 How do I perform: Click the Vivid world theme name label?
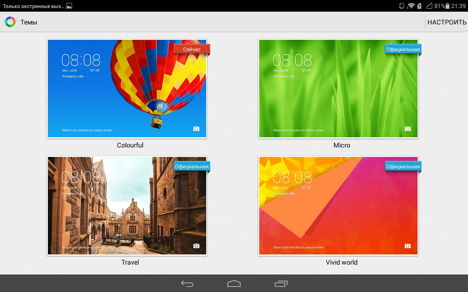coord(341,262)
